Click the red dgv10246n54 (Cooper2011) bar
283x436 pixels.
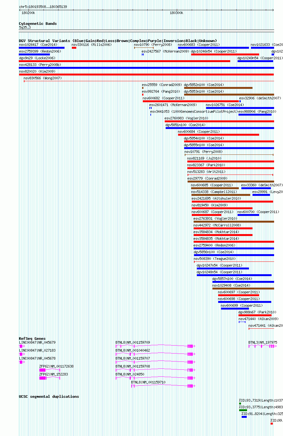(x=225, y=54)
